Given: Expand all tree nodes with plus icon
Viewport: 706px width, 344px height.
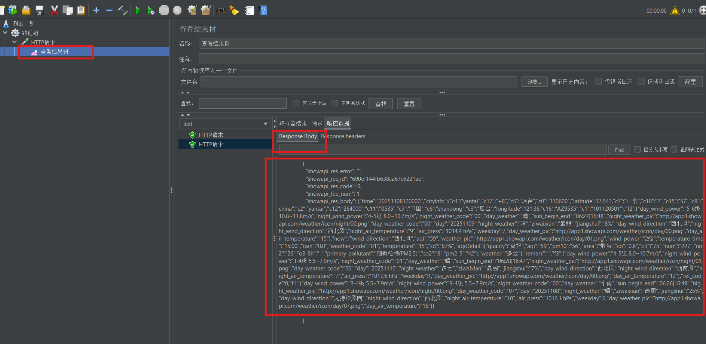Looking at the screenshot, I should coord(96,10).
